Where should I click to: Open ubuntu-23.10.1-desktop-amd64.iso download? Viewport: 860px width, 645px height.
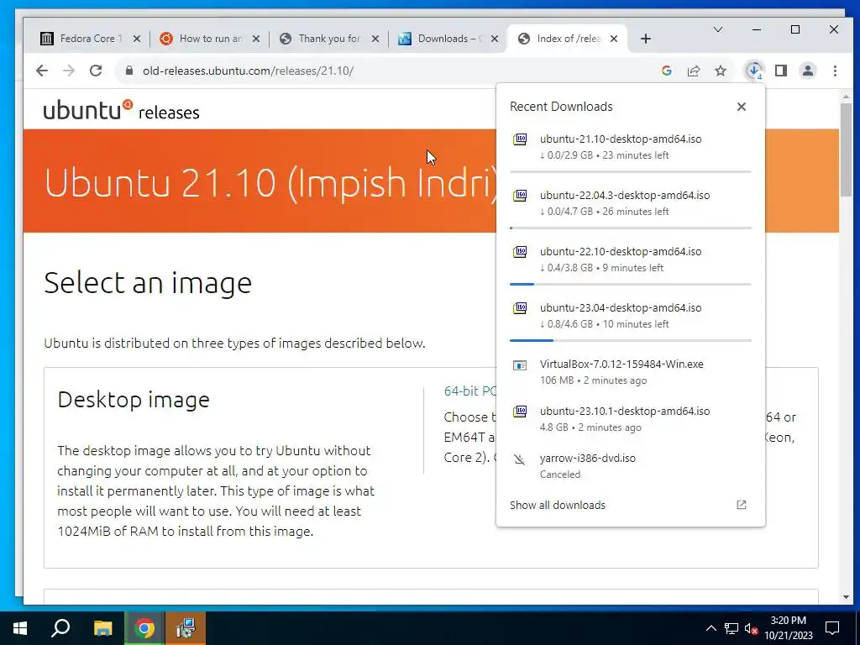[630, 419]
